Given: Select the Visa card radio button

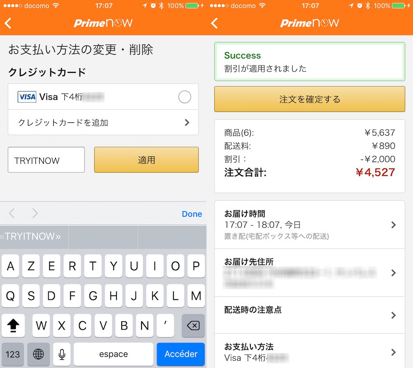Looking at the screenshot, I should click(185, 97).
